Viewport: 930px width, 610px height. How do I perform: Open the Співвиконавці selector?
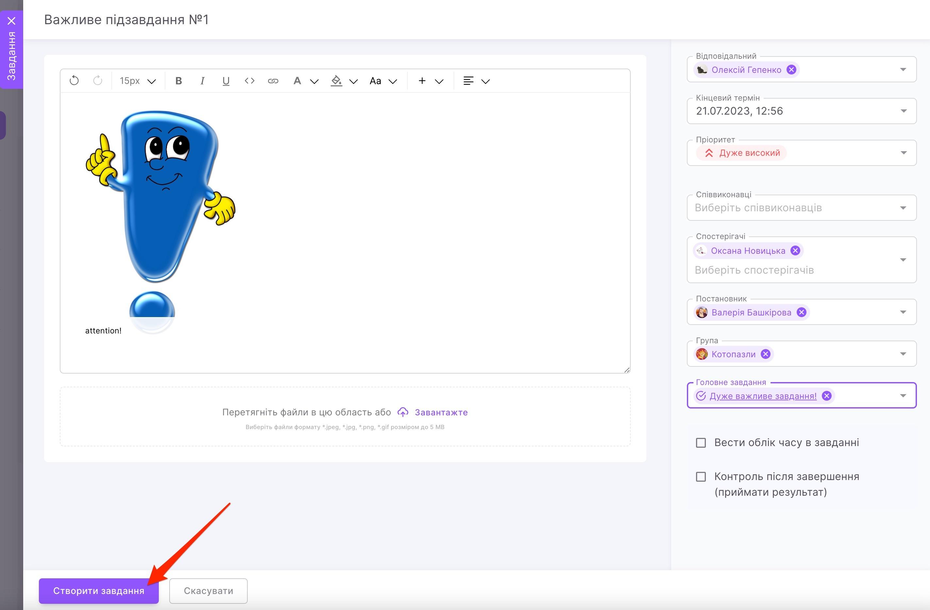coord(903,208)
